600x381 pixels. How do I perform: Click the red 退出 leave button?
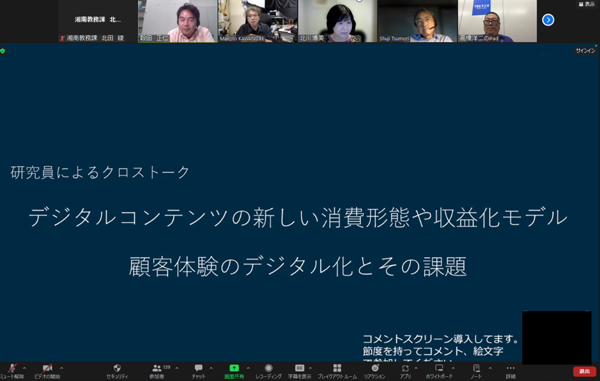pos(584,371)
